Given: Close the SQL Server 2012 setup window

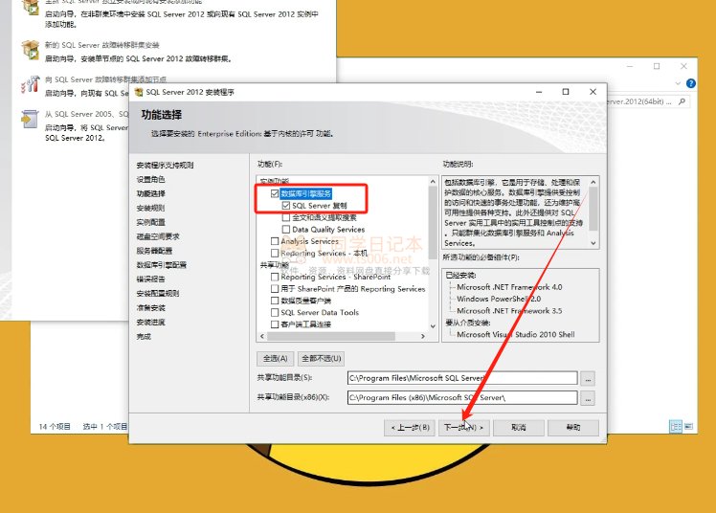Looking at the screenshot, I should [x=593, y=92].
